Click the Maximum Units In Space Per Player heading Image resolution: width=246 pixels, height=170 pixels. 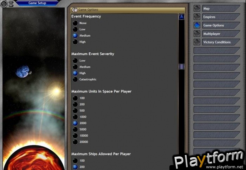pyautogui.click(x=101, y=91)
